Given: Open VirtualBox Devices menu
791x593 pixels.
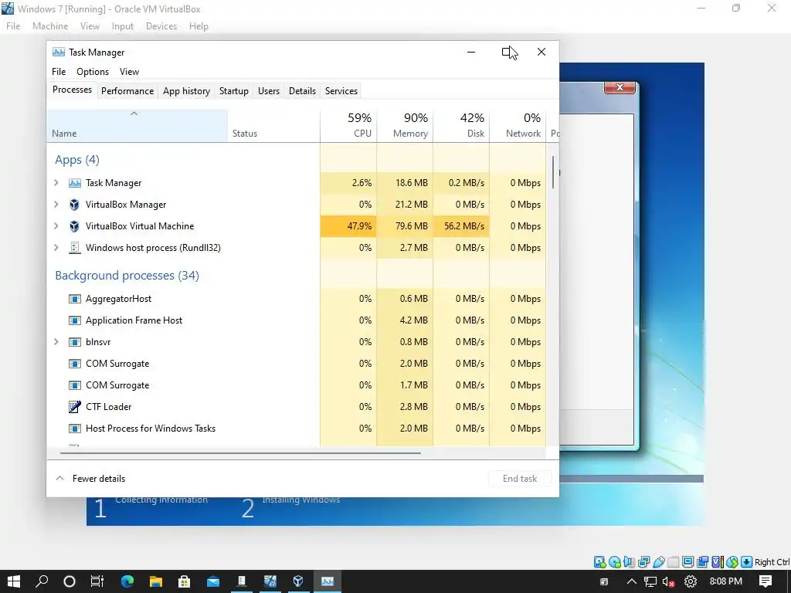Looking at the screenshot, I should coord(161,26).
